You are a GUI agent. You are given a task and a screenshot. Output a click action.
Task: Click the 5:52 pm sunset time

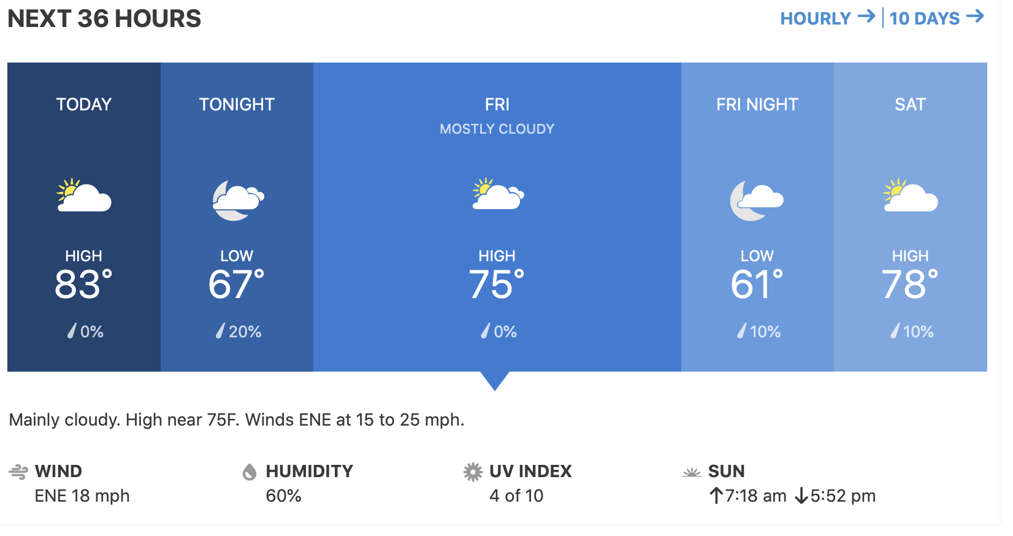pos(843,496)
